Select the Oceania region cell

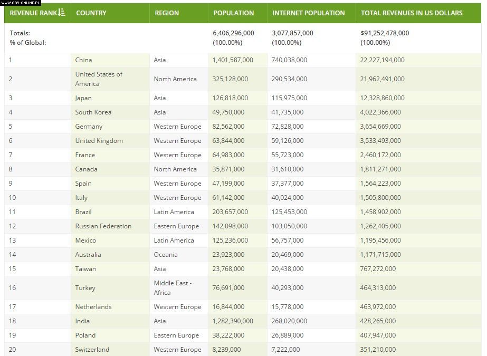pyautogui.click(x=166, y=255)
